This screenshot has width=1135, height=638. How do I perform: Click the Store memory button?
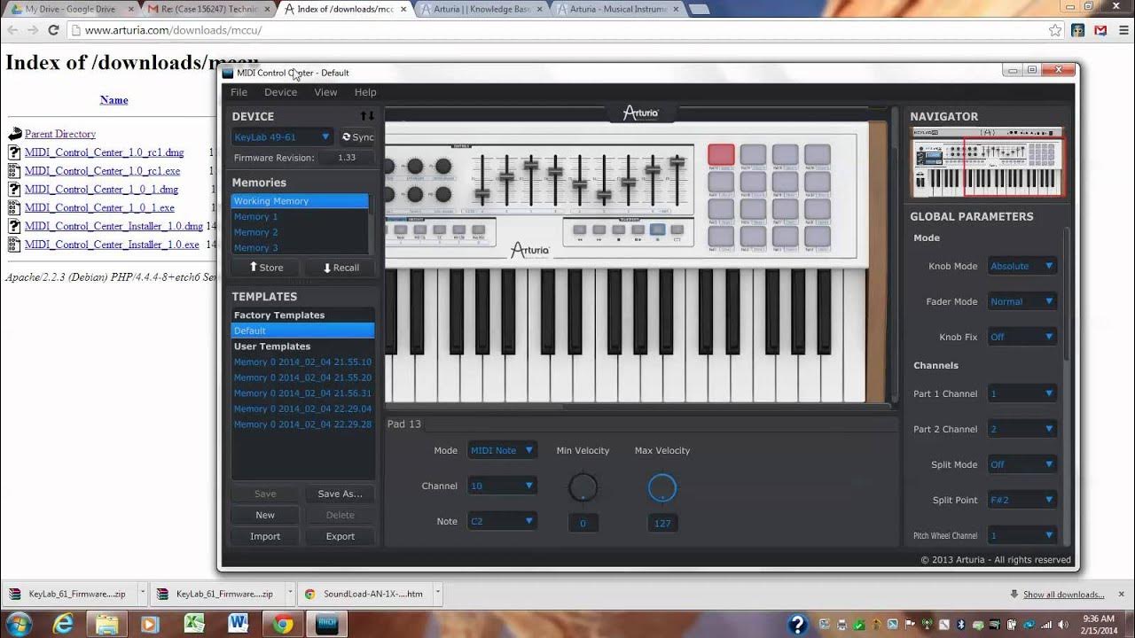tap(266, 268)
